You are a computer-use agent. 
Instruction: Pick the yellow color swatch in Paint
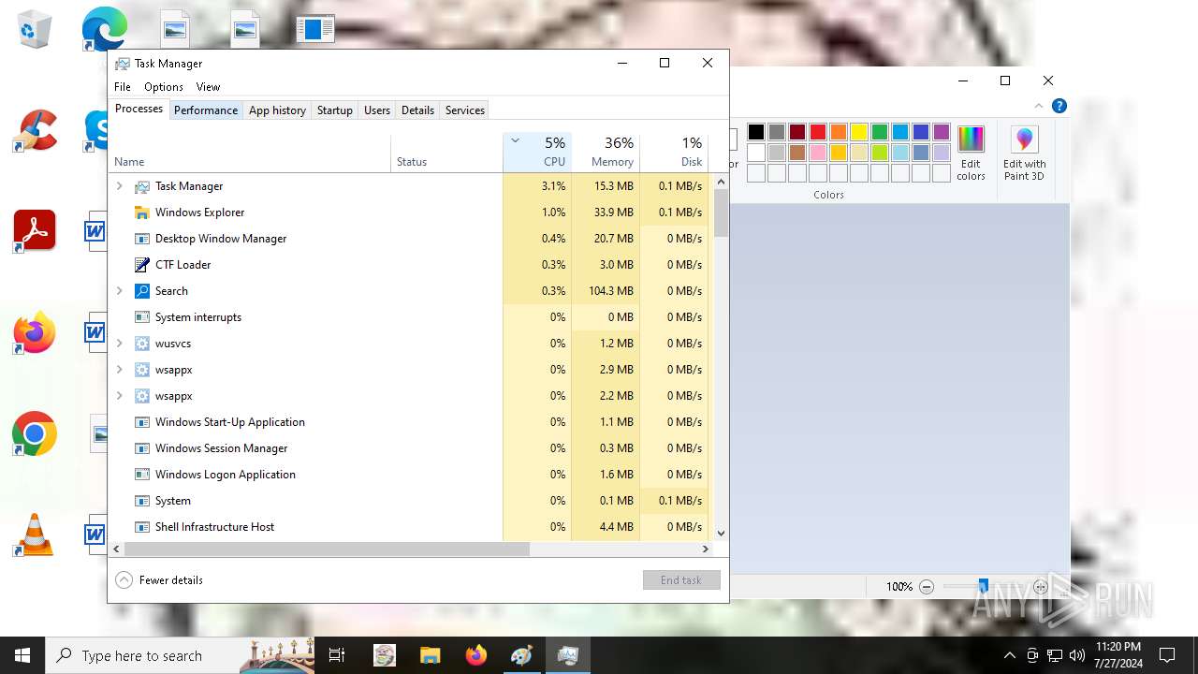[859, 132]
